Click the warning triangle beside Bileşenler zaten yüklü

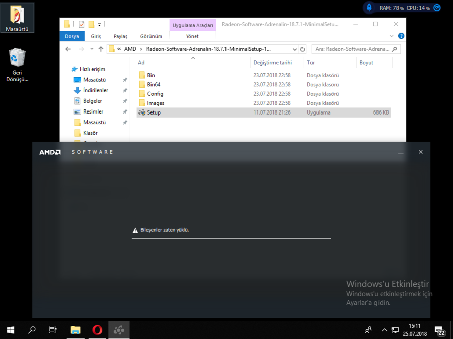pyautogui.click(x=135, y=230)
